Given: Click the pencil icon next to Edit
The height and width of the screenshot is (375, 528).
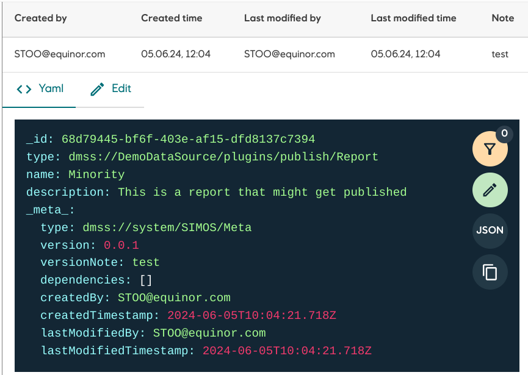Looking at the screenshot, I should (96, 88).
